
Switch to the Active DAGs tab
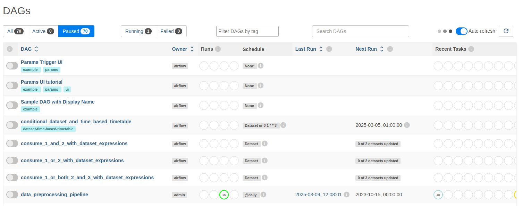click(x=43, y=31)
